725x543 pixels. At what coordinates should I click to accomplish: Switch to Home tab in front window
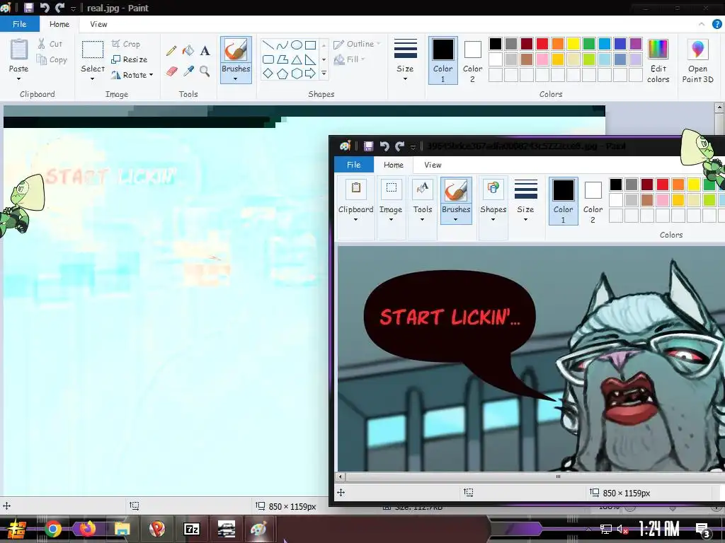[394, 165]
